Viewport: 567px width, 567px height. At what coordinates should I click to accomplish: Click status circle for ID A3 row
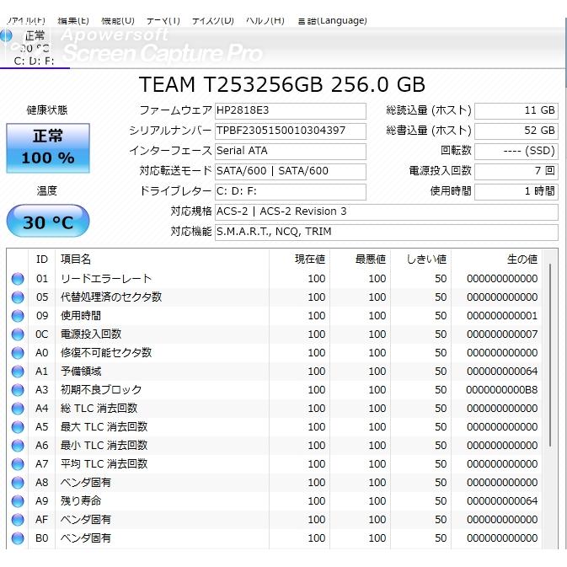tap(18, 390)
